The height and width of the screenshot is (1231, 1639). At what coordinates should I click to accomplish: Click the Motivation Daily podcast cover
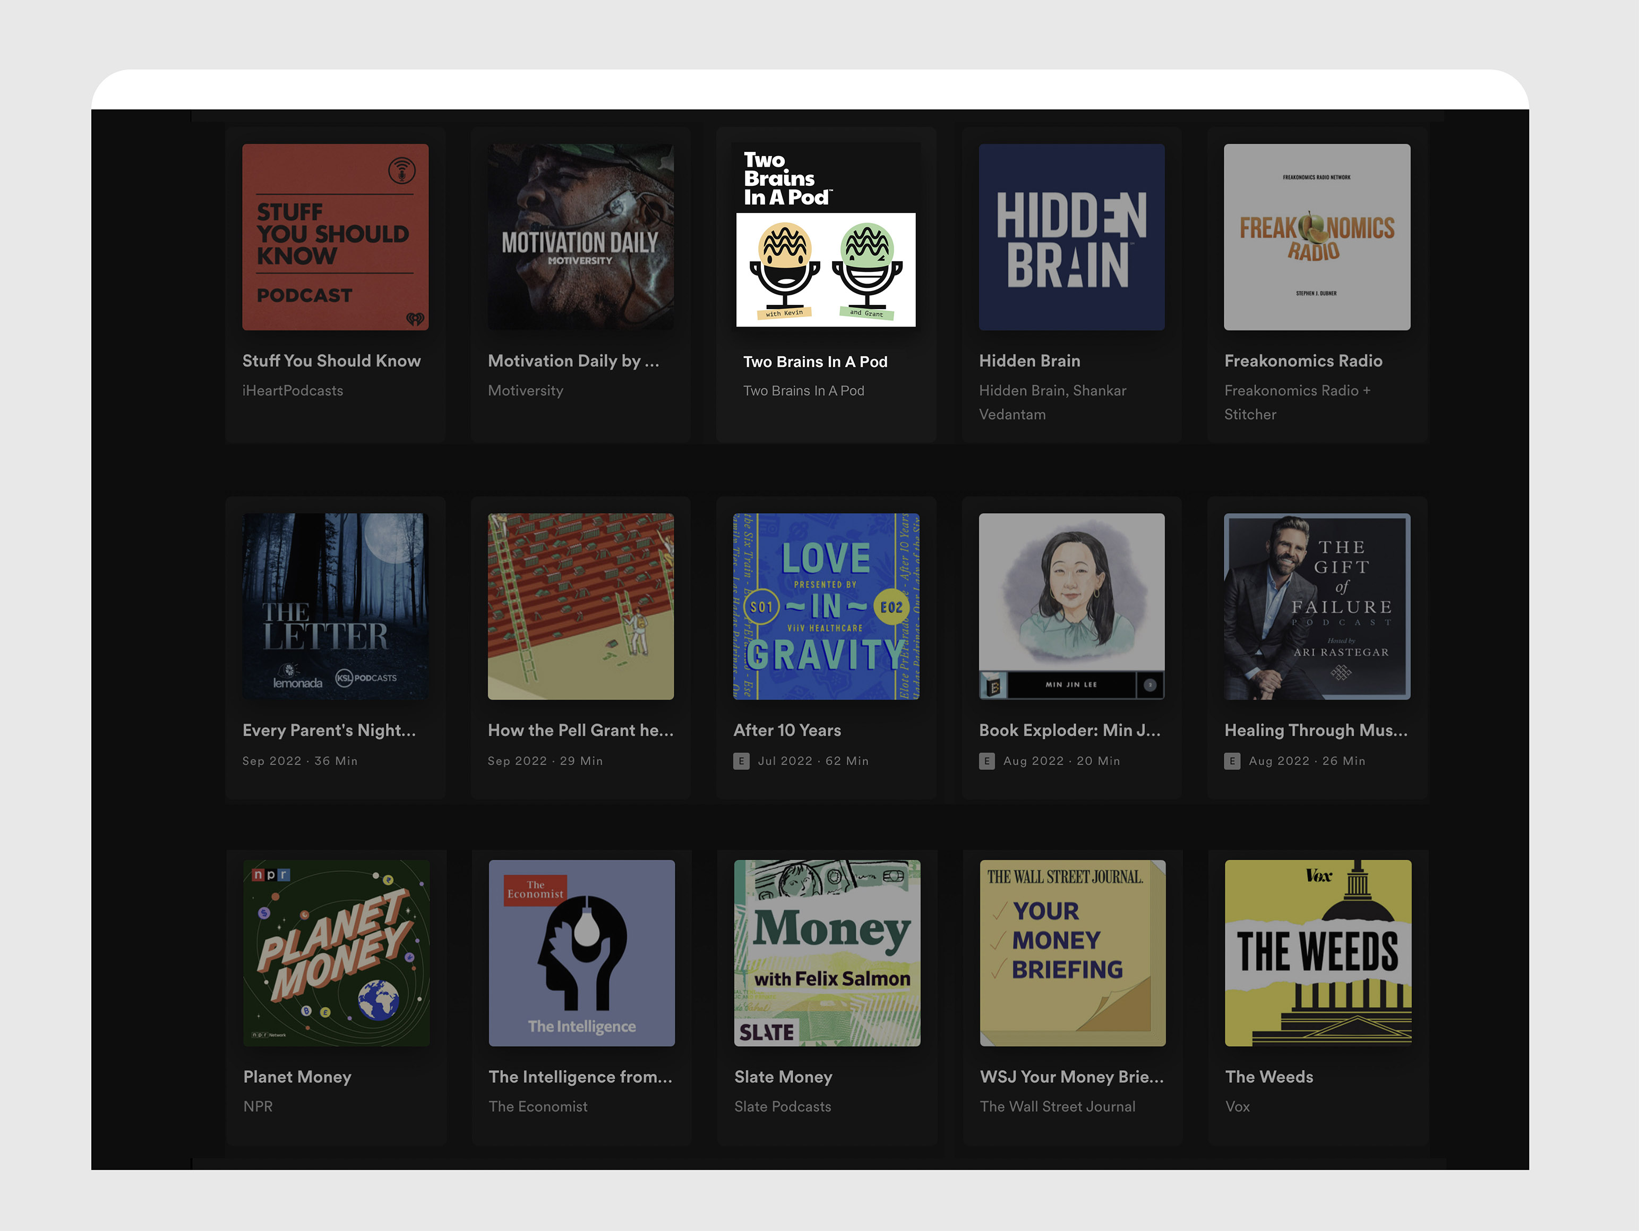(580, 237)
